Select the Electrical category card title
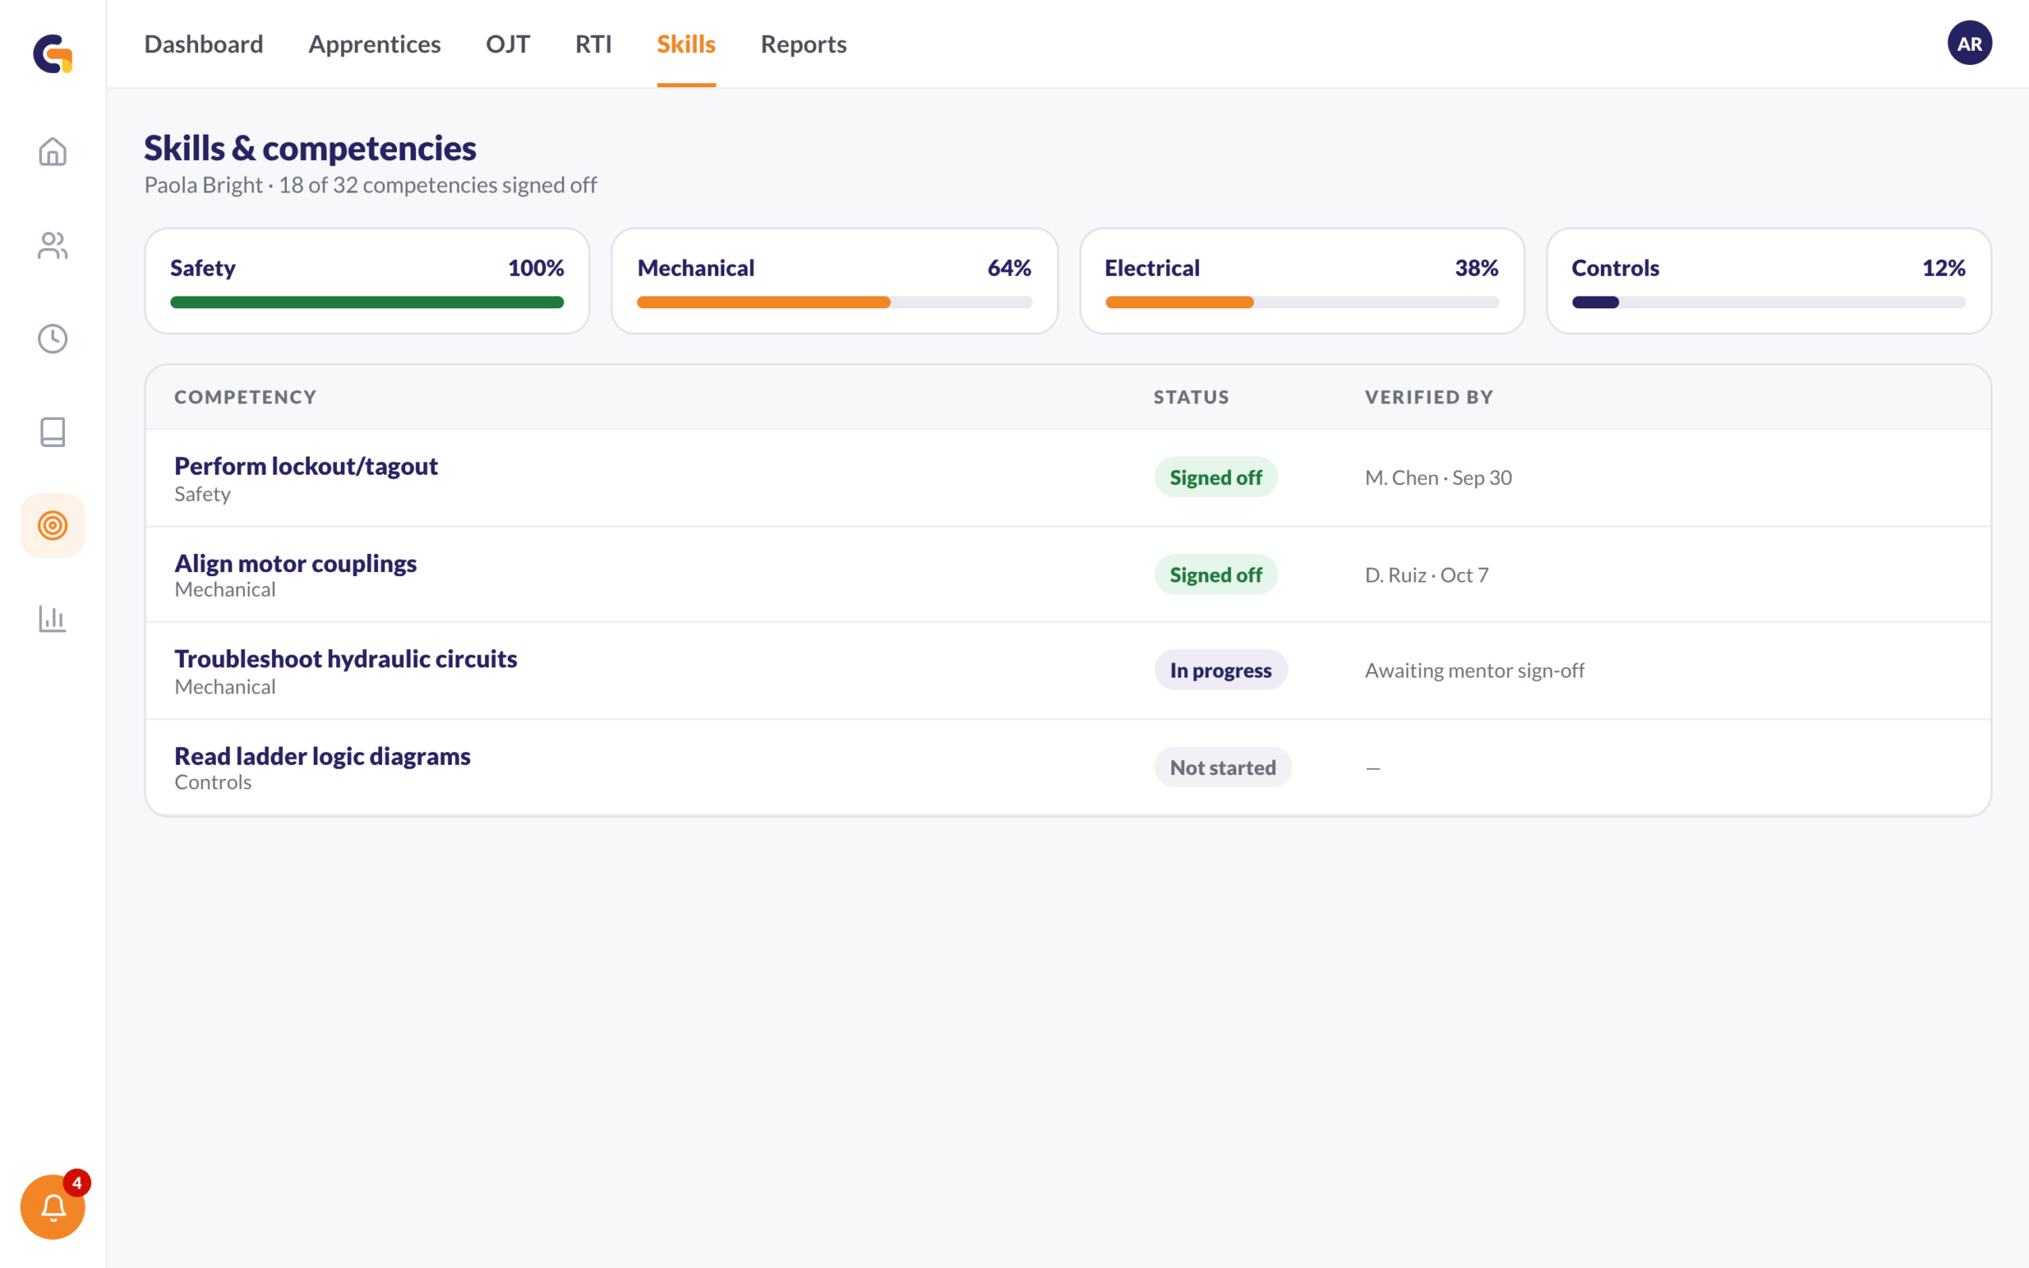 tap(1152, 268)
